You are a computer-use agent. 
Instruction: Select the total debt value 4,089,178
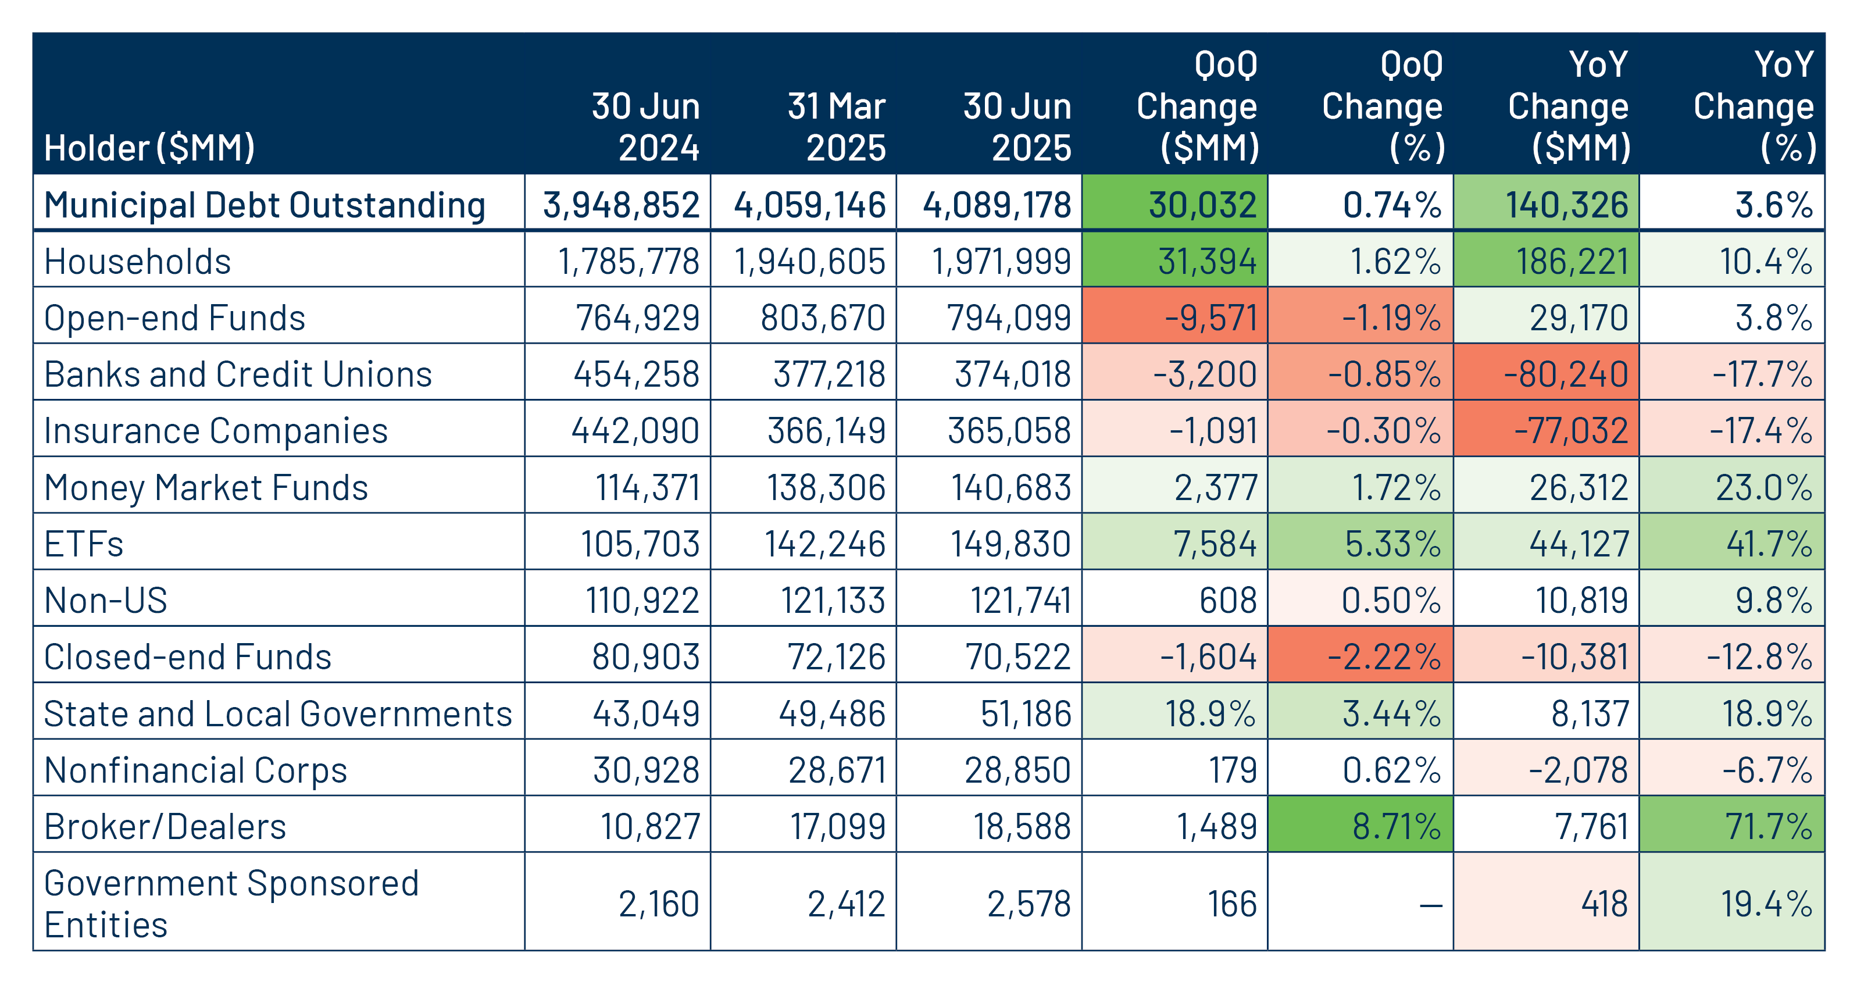point(997,205)
